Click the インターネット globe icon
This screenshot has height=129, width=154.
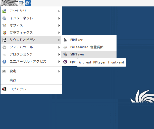pos(4,18)
